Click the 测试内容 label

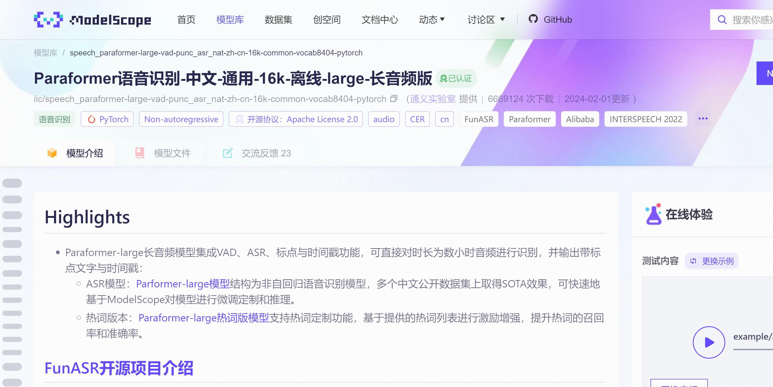(660, 261)
